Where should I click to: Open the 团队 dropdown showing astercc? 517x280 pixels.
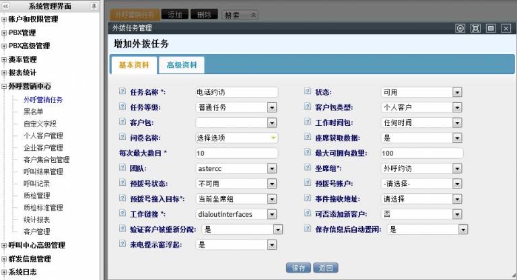point(271,169)
